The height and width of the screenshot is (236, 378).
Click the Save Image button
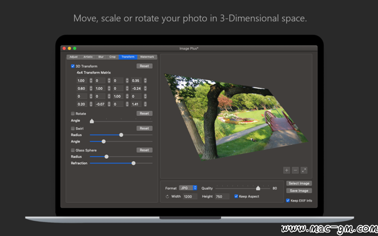299,191
